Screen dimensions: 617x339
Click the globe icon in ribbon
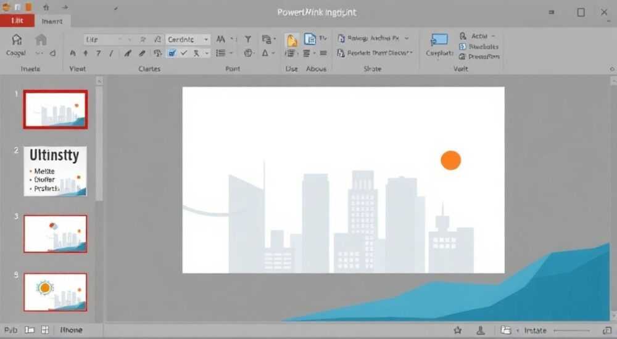pos(248,53)
